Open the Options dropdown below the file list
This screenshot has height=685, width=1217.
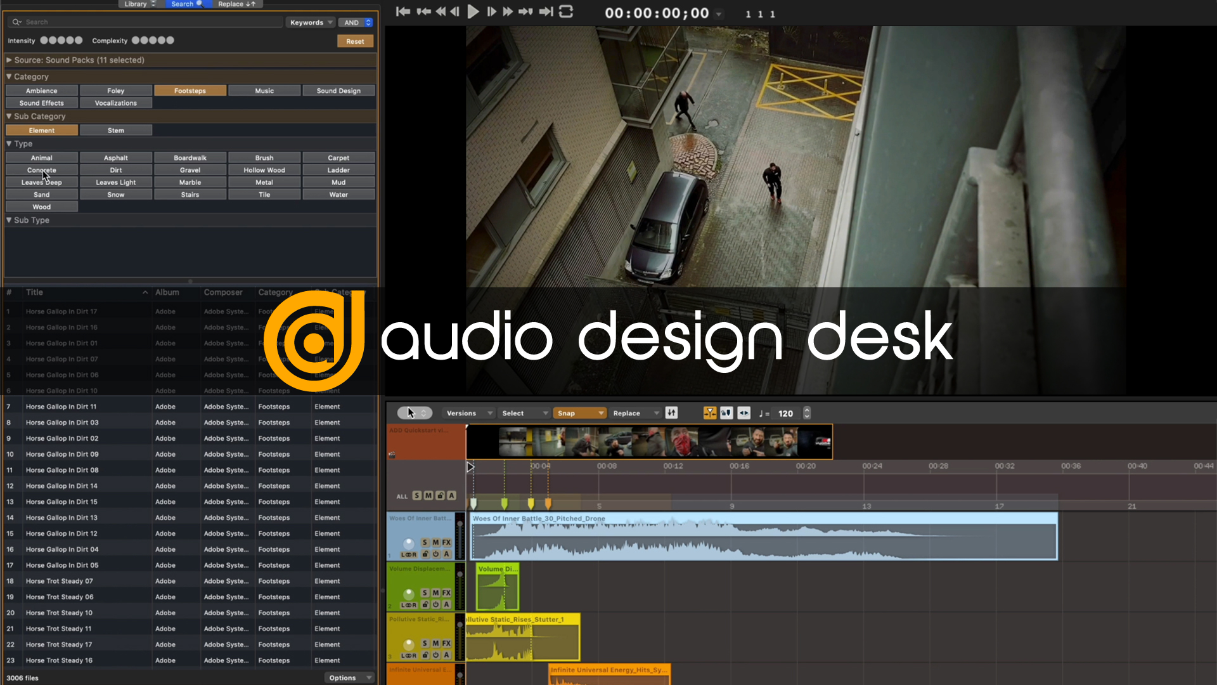click(349, 677)
